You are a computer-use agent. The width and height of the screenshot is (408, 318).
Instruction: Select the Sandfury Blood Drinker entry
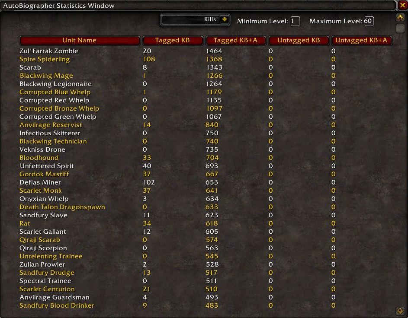[57, 305]
